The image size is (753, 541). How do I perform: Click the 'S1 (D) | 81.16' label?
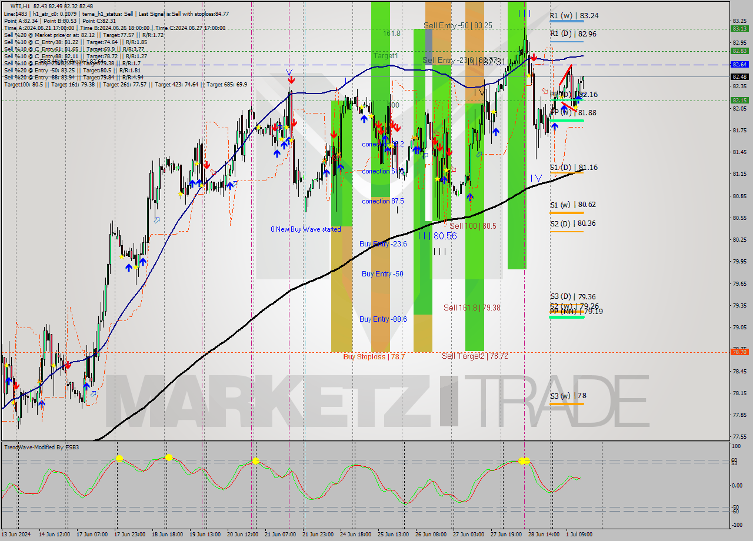pyautogui.click(x=574, y=168)
